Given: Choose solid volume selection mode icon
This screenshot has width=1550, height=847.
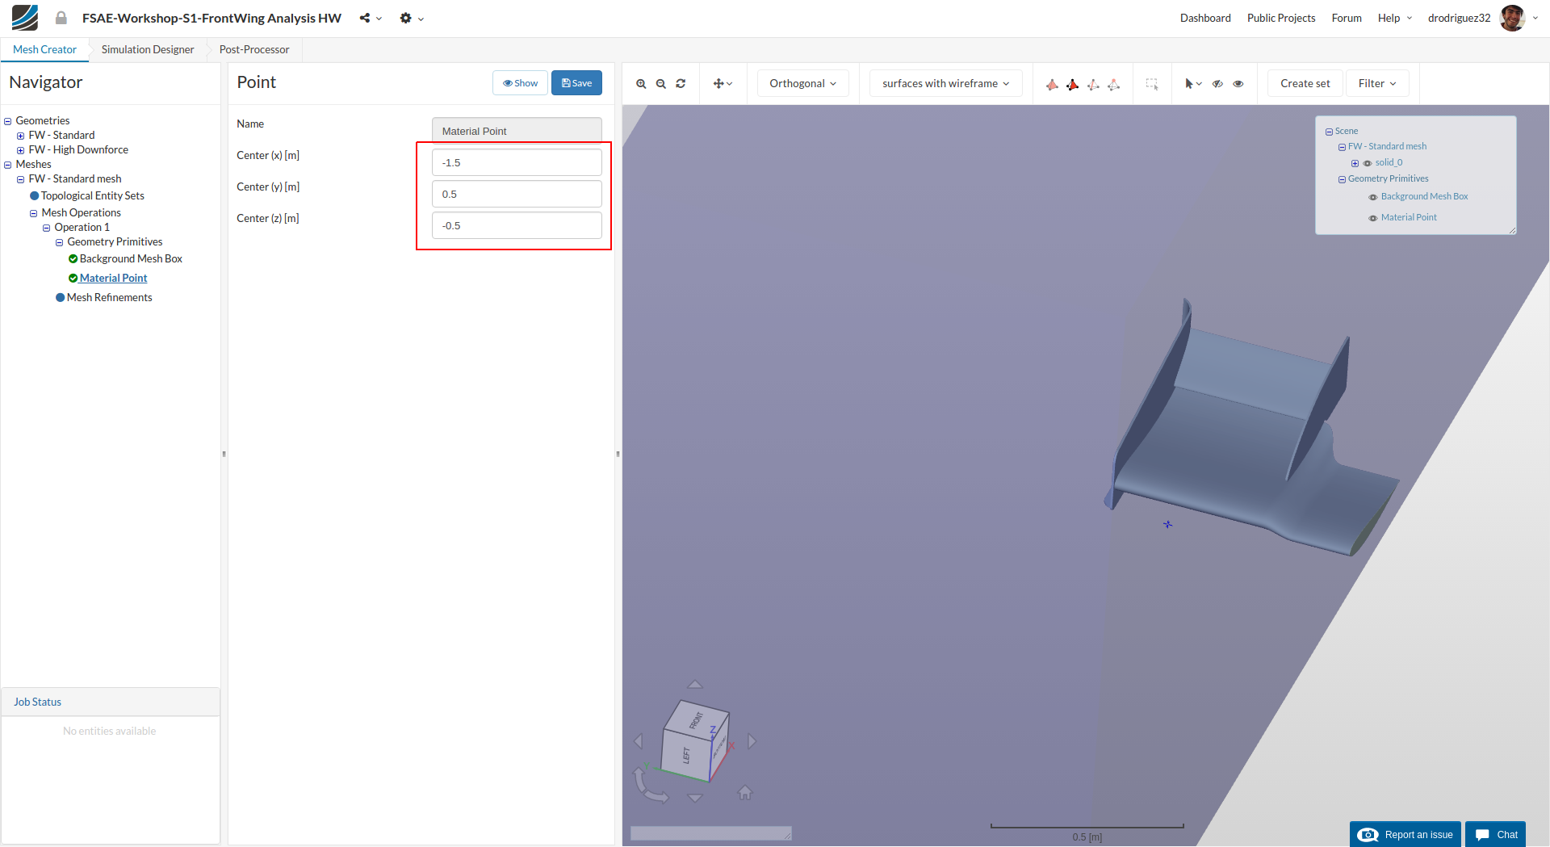Looking at the screenshot, I should (x=1072, y=84).
